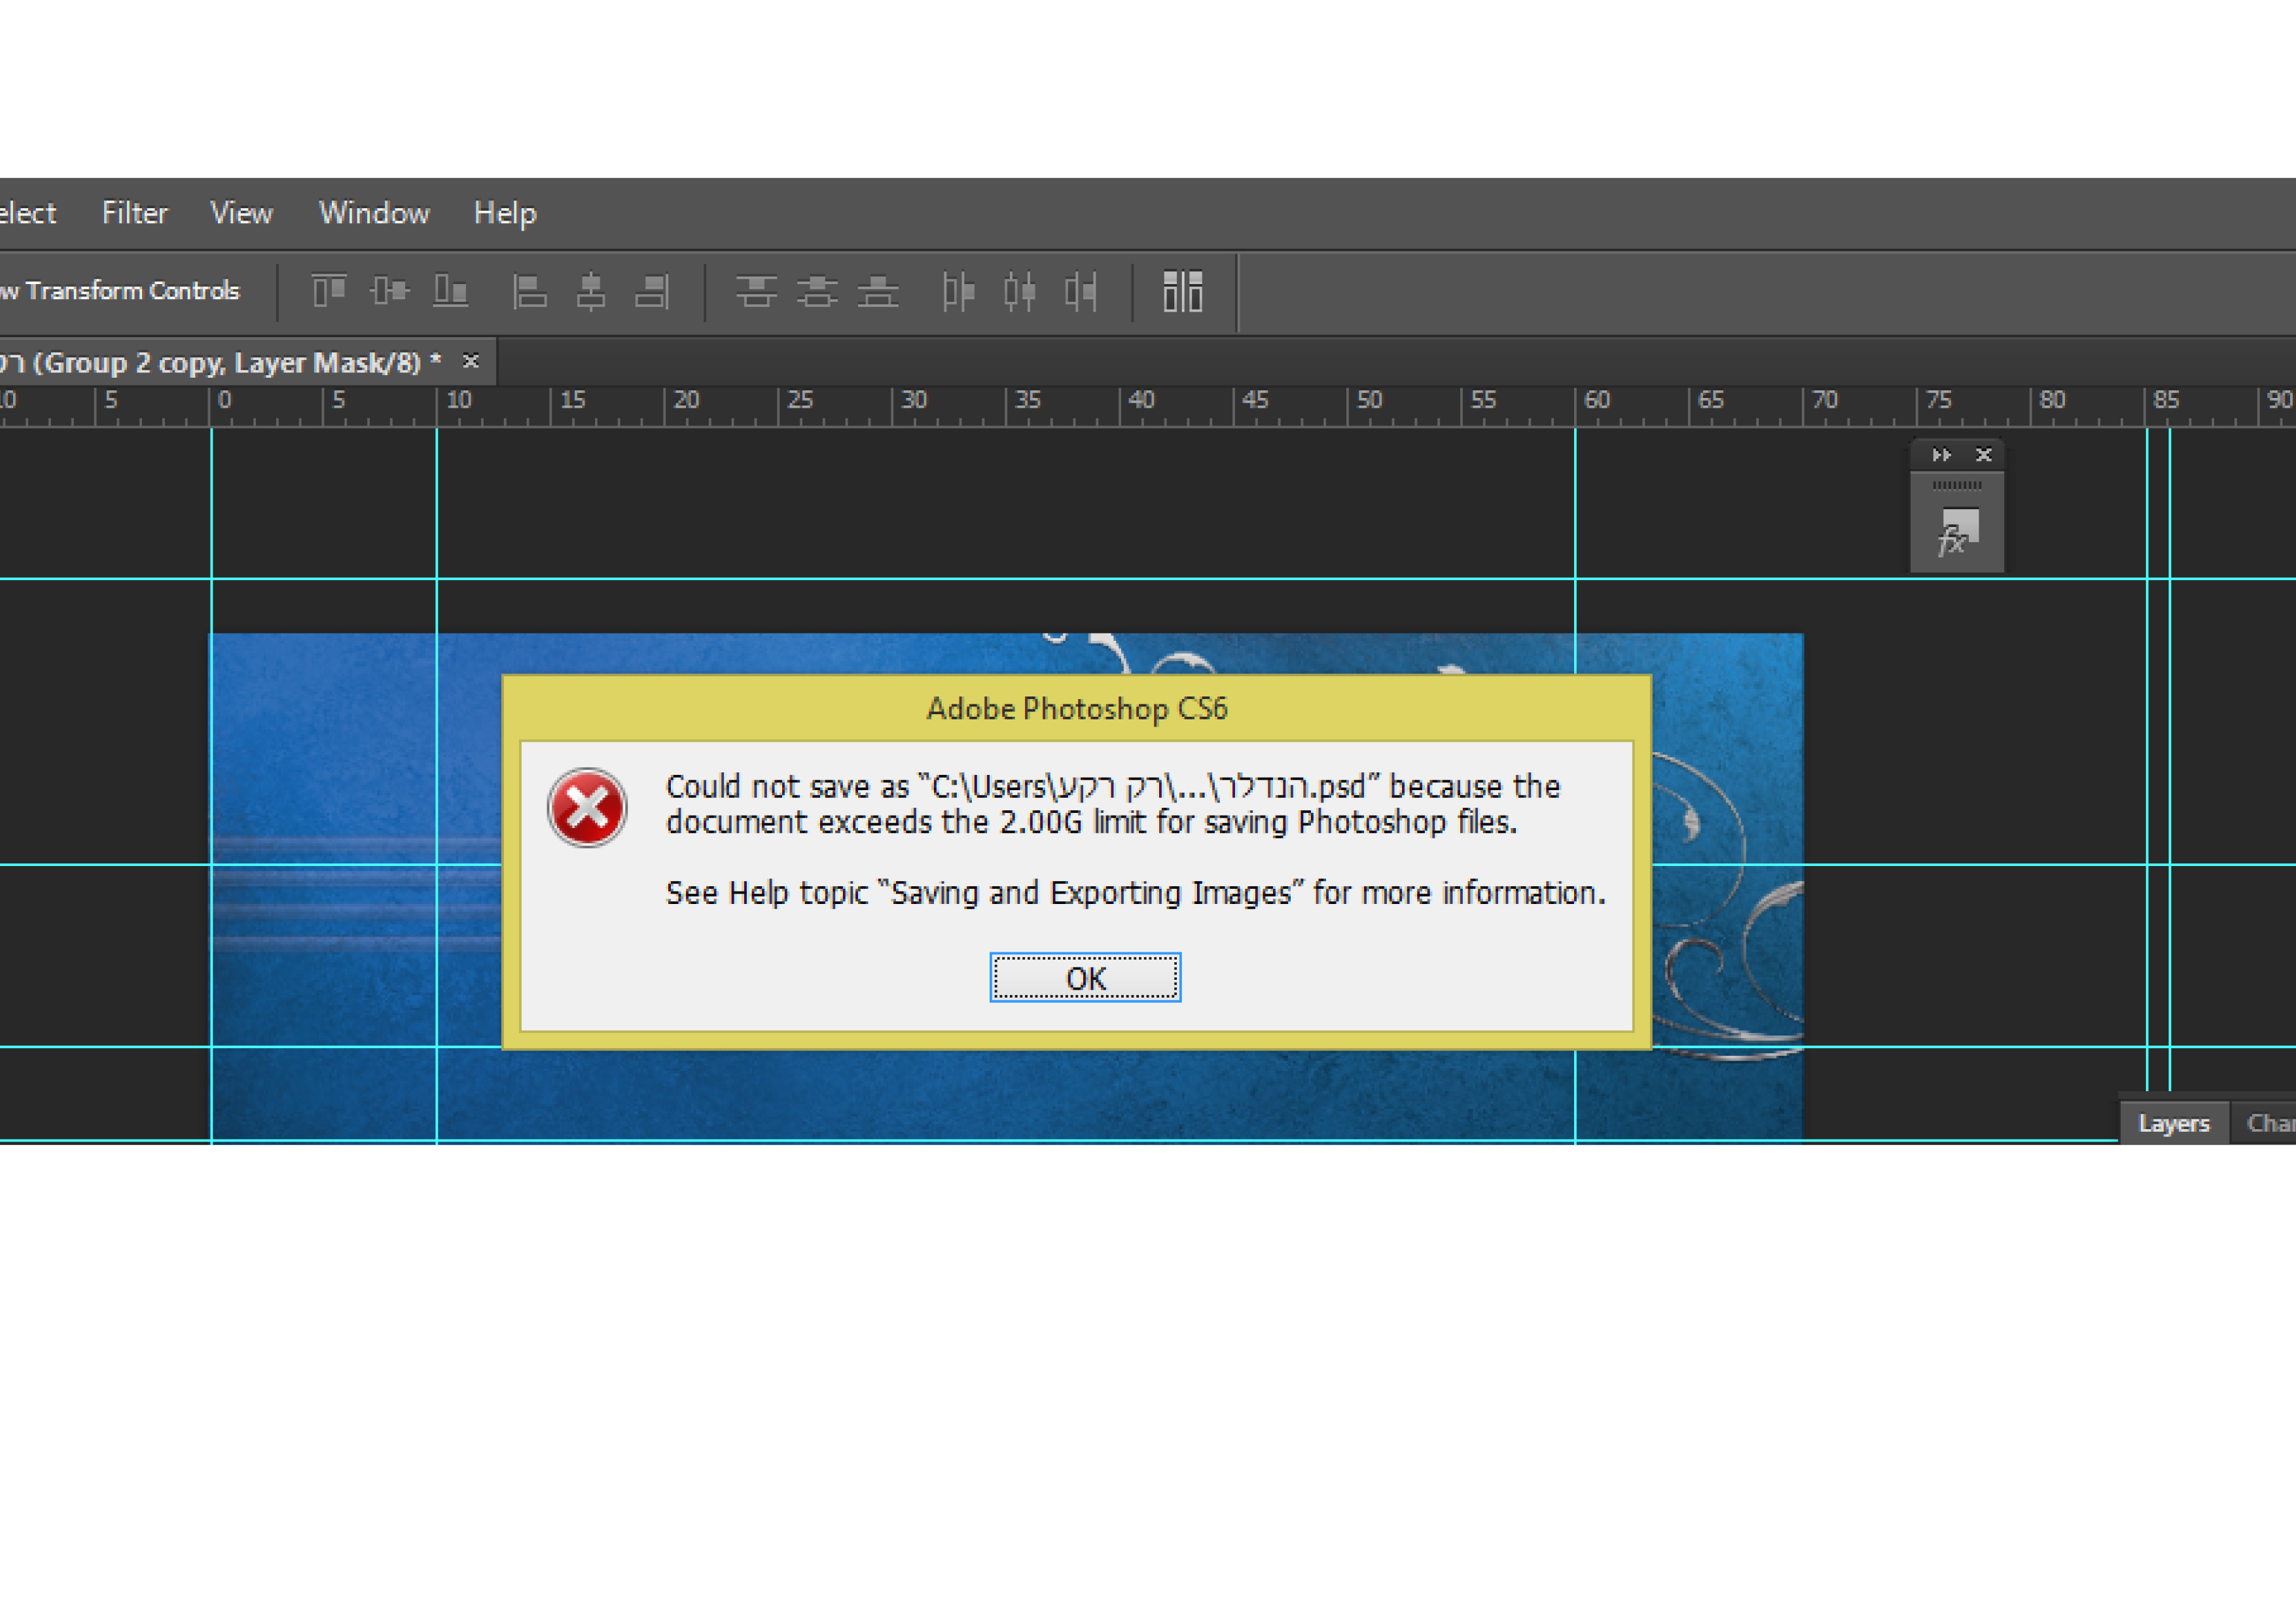The width and height of the screenshot is (2296, 1624).
Task: Open the Window menu
Action: 374,213
